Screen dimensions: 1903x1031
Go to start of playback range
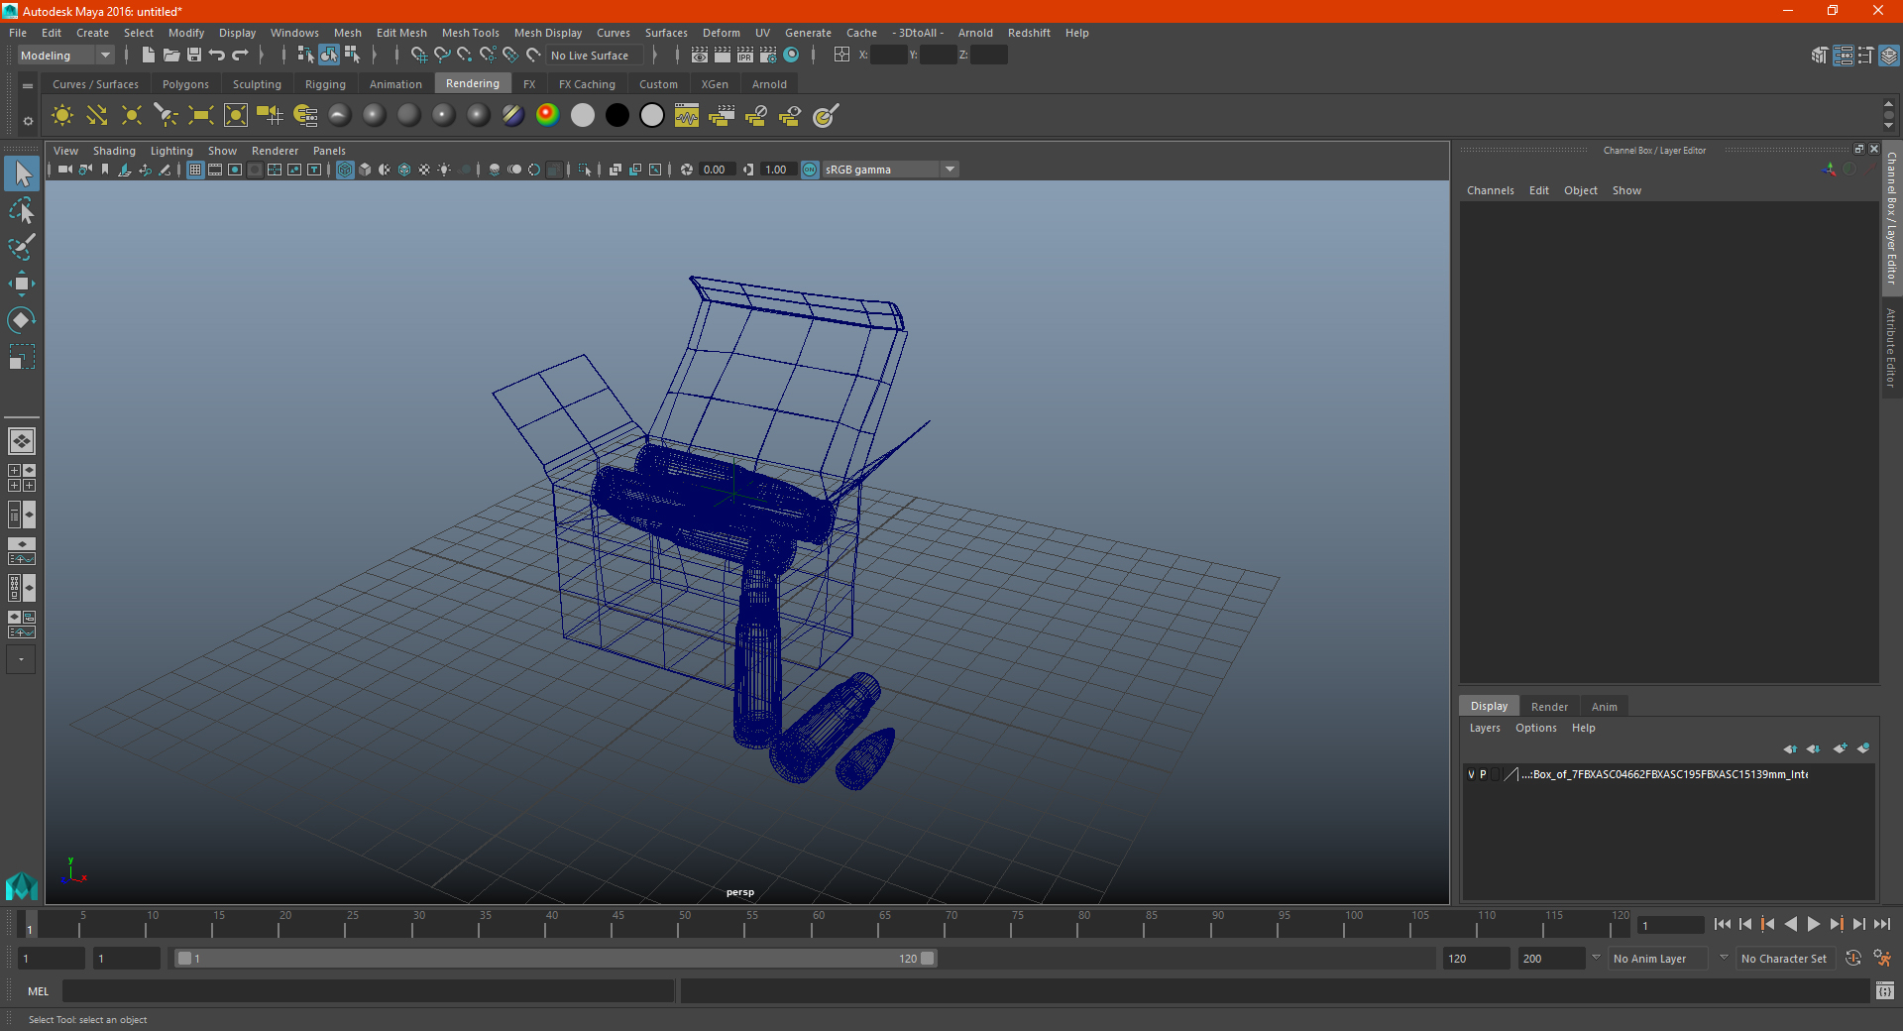[x=1722, y=924]
